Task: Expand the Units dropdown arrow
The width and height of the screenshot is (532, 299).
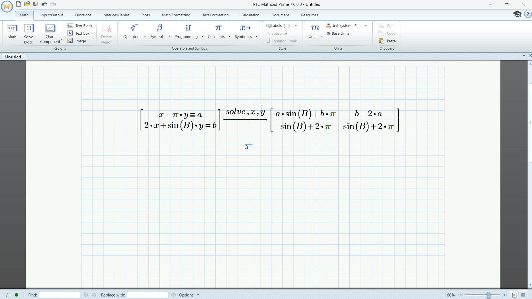Action: point(322,37)
